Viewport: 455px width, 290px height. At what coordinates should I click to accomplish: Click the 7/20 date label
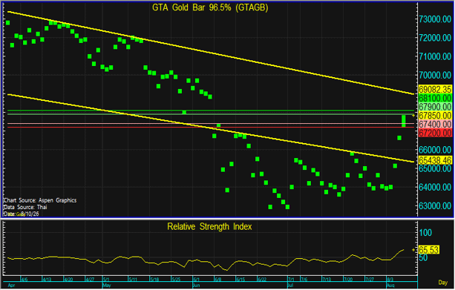[348, 280]
